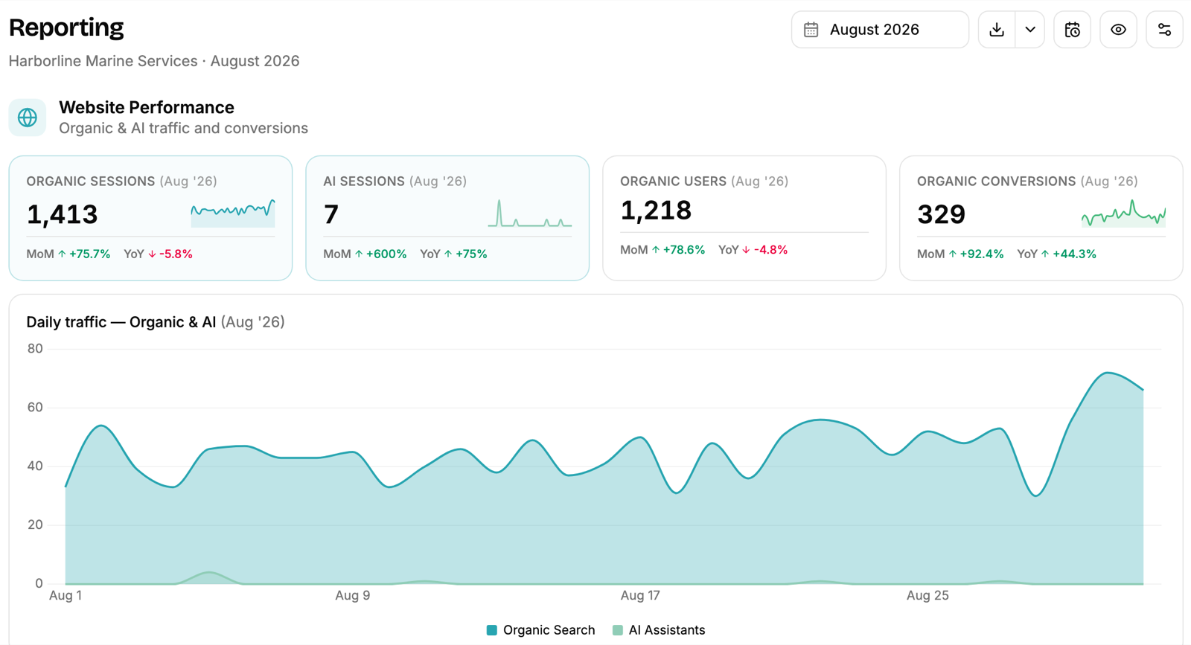Screen dimensions: 1191x645
Task: Click the Organic Conversions sparkline
Action: tap(1123, 213)
